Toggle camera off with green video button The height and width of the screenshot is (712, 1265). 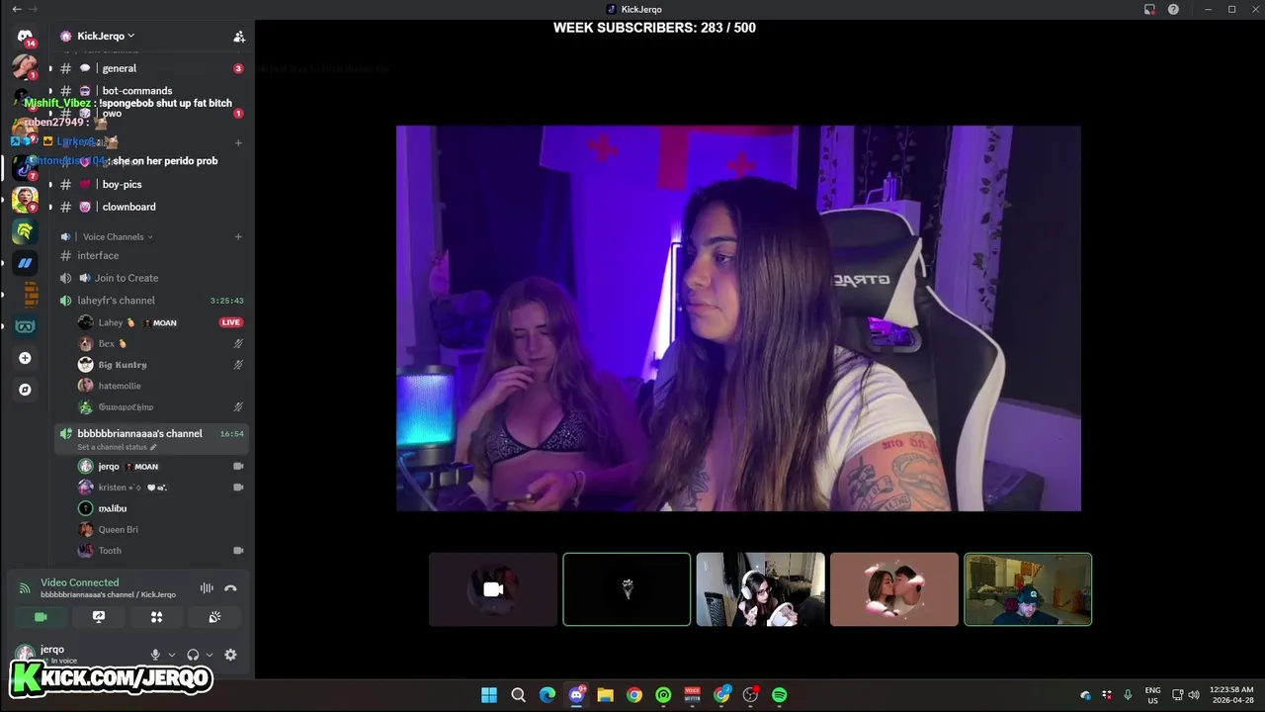[41, 617]
